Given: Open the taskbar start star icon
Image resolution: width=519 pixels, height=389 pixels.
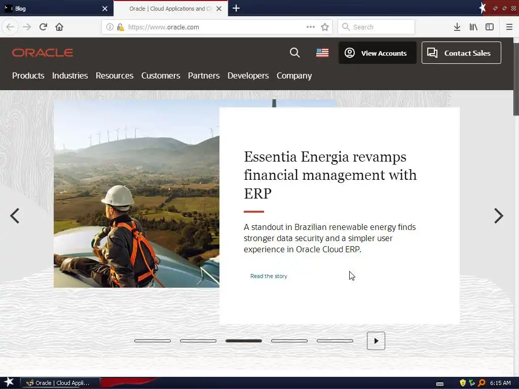Looking at the screenshot, I should pyautogui.click(x=9, y=382).
